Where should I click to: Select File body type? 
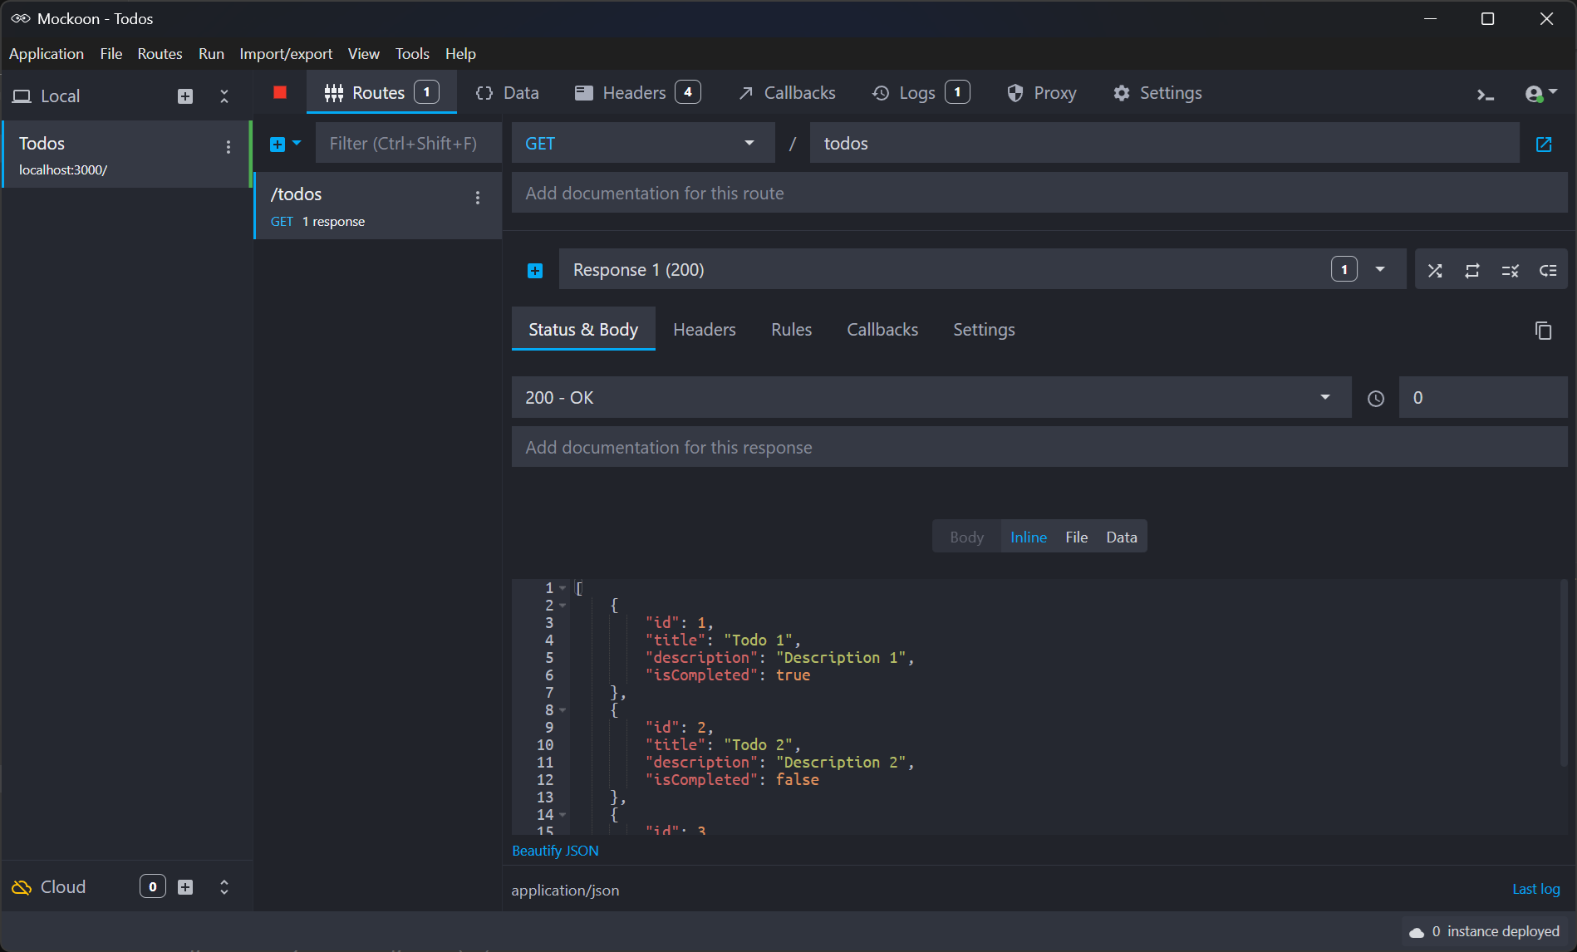[1077, 537]
